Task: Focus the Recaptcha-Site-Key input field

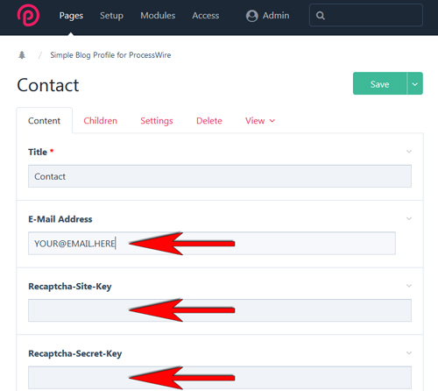Action: pyautogui.click(x=220, y=310)
